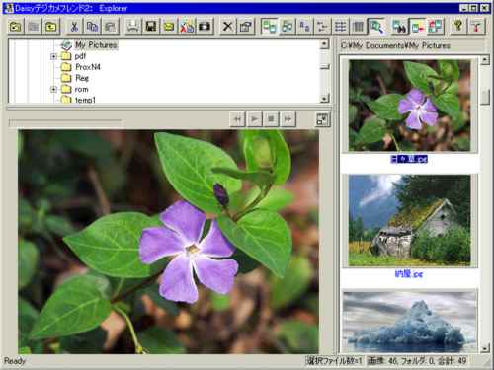Toggle the preview pane expand button

322,119
